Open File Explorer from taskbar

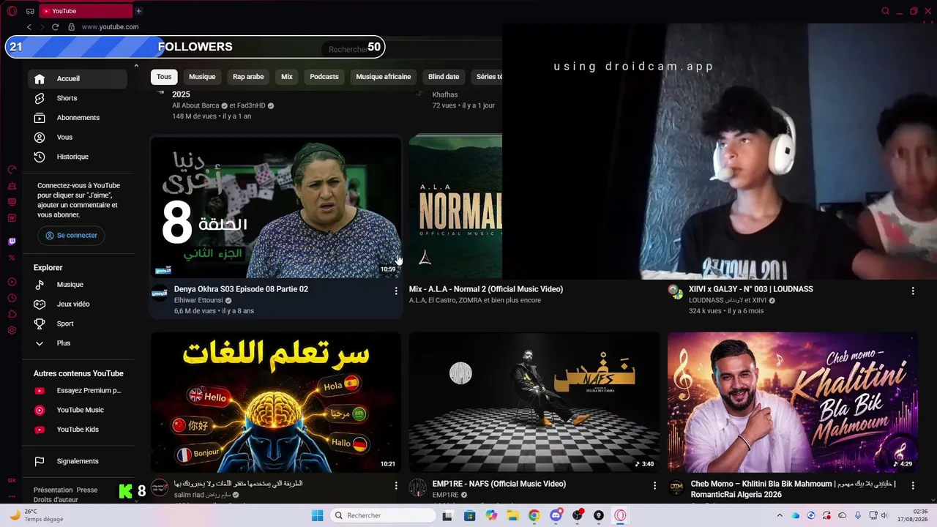click(x=512, y=516)
